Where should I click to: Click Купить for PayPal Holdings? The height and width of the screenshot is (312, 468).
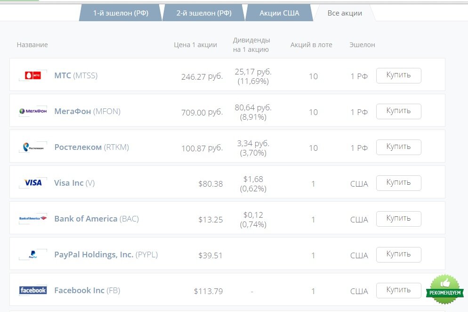(398, 255)
